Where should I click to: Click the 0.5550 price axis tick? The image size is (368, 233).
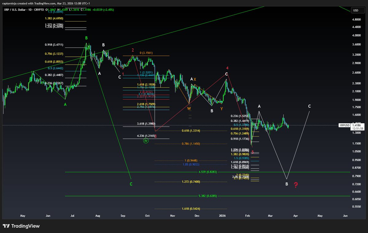(357, 207)
